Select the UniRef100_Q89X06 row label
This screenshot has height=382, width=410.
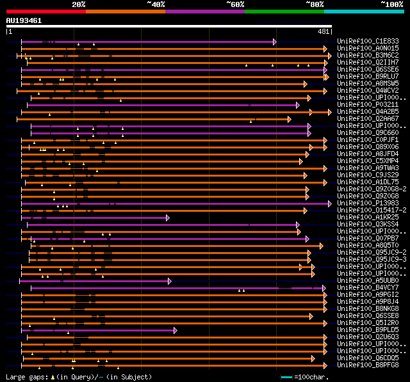[368, 147]
